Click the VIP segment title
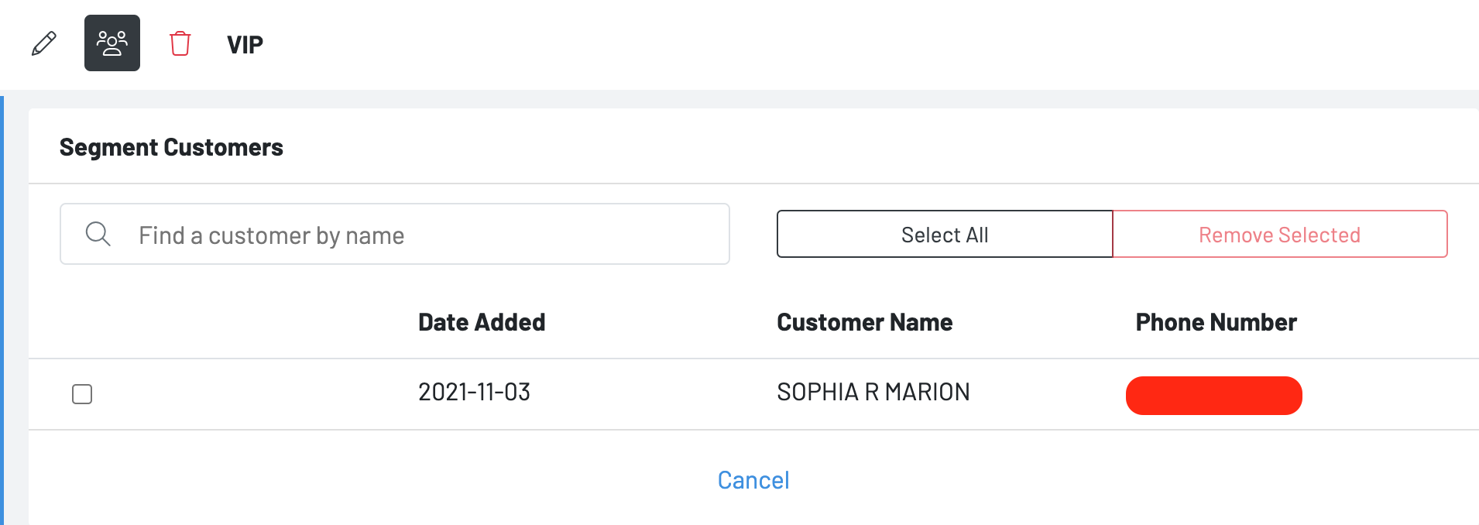 (x=245, y=45)
